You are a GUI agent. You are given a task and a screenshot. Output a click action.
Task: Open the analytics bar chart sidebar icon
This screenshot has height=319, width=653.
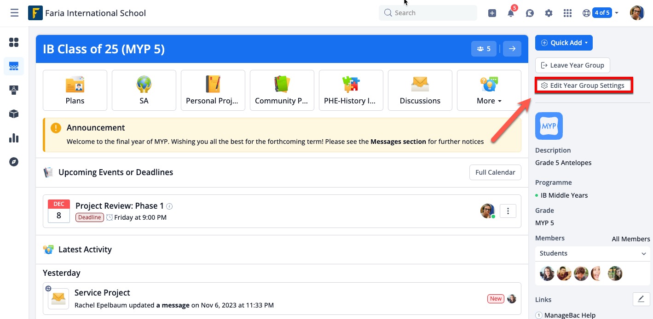click(x=14, y=138)
